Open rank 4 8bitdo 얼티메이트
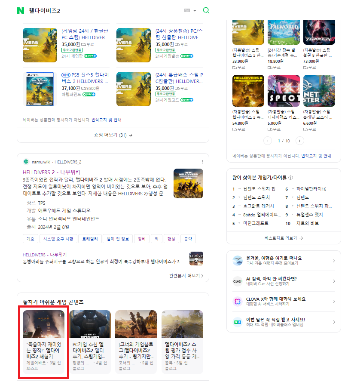The image size is (351, 385). click(262, 215)
